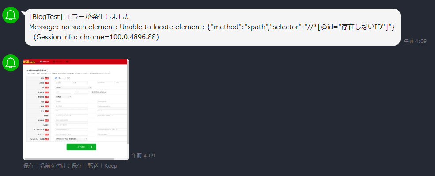This screenshot has height=176, width=435.
Task: Click the bell avatar beside the error message
Action: pos(11,15)
